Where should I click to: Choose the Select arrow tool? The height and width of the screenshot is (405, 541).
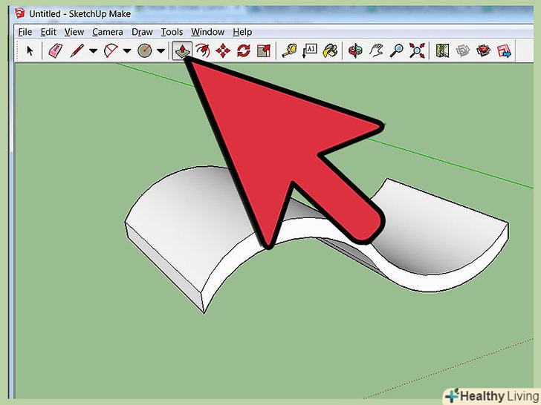click(x=30, y=50)
